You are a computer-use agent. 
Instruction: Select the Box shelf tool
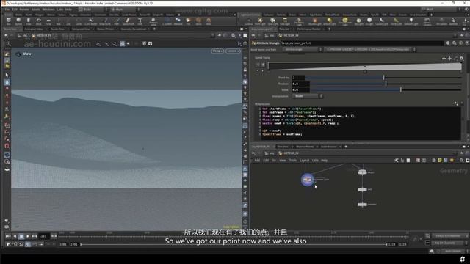[8, 21]
